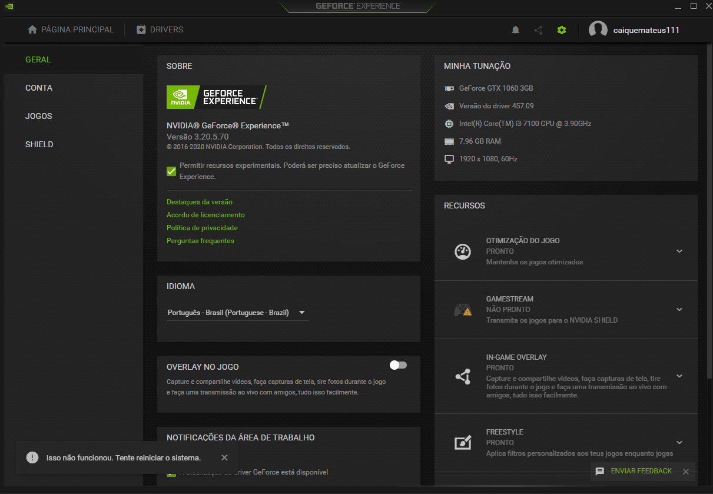The image size is (713, 494).
Task: Expand the GameStream section
Action: coord(679,310)
